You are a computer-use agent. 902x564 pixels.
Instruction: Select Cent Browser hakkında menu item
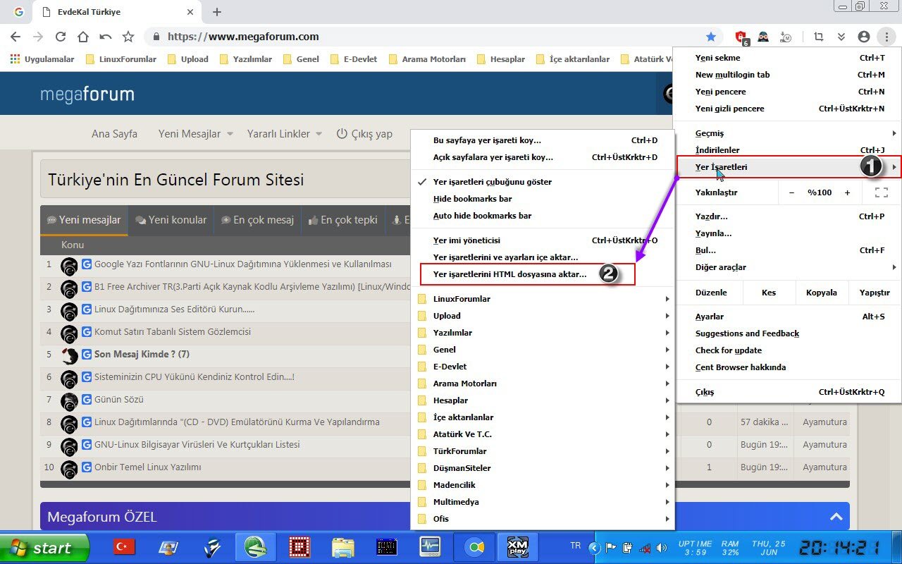787,367
